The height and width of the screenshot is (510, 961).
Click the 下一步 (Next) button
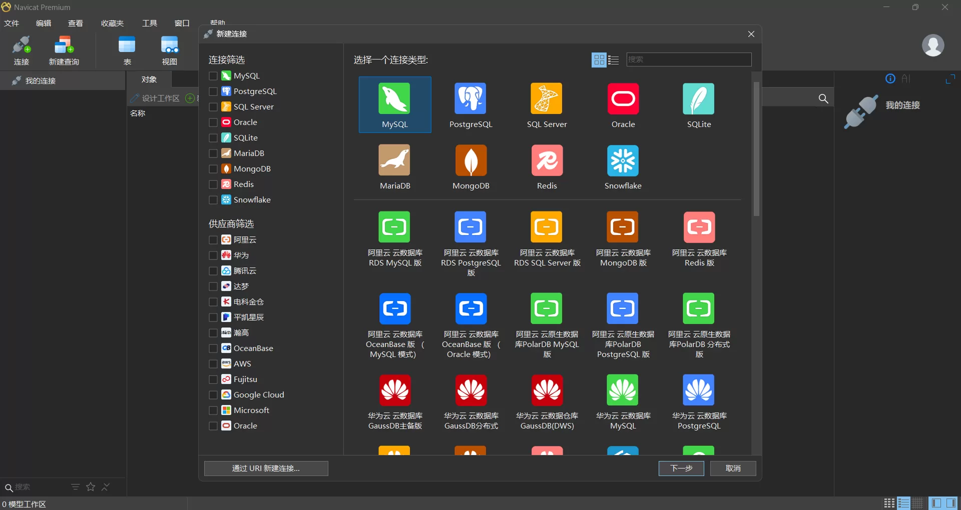coord(681,468)
